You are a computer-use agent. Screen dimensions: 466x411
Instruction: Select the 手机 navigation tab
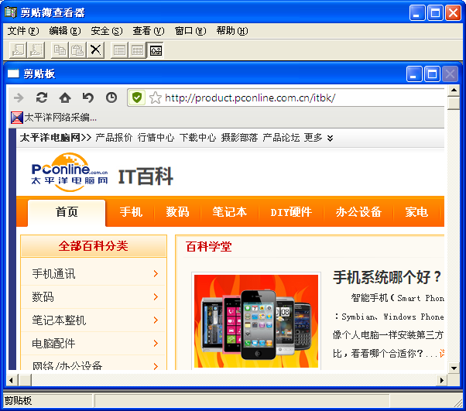click(131, 212)
